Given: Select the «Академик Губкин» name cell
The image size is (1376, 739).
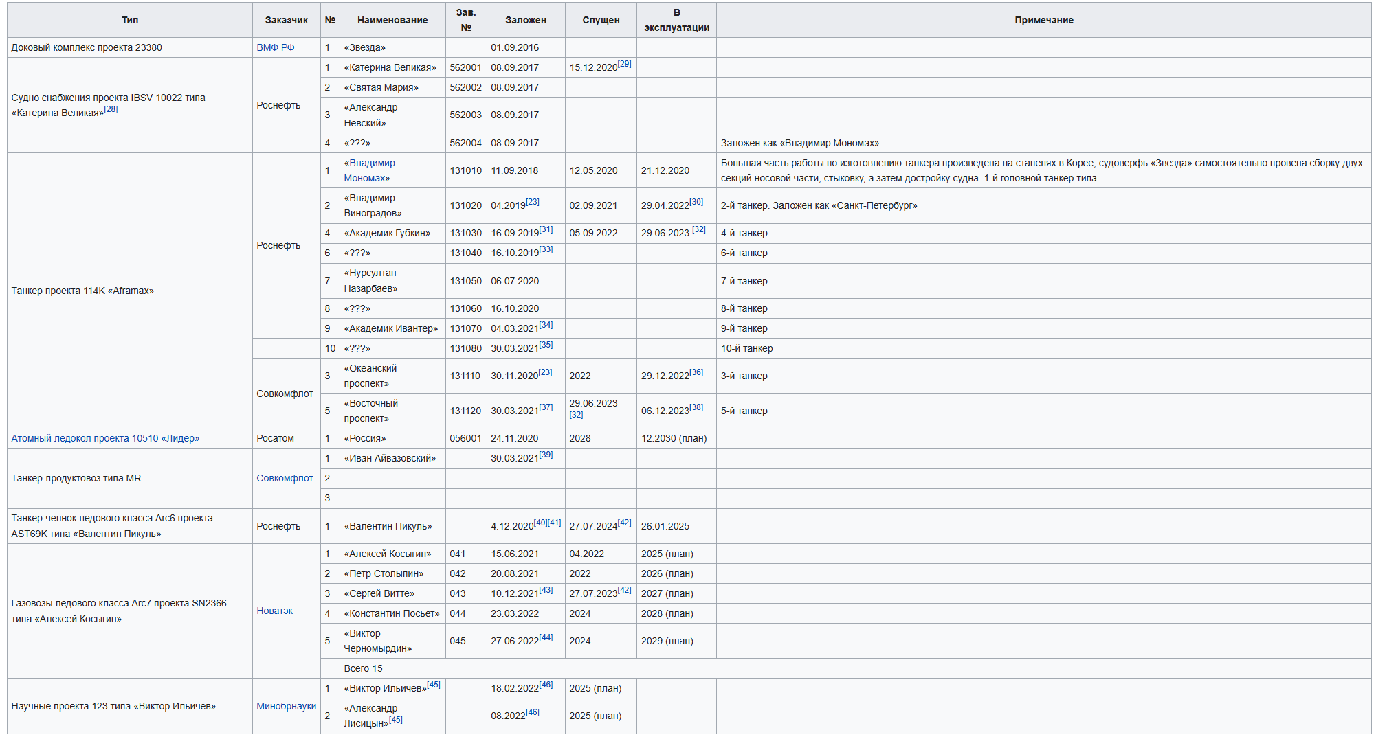Looking at the screenshot, I should coord(392,233).
